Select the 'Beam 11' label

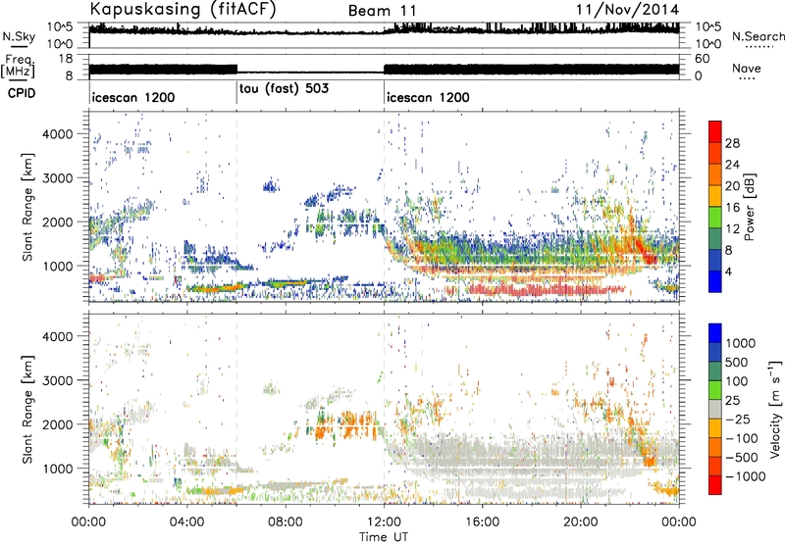[383, 11]
